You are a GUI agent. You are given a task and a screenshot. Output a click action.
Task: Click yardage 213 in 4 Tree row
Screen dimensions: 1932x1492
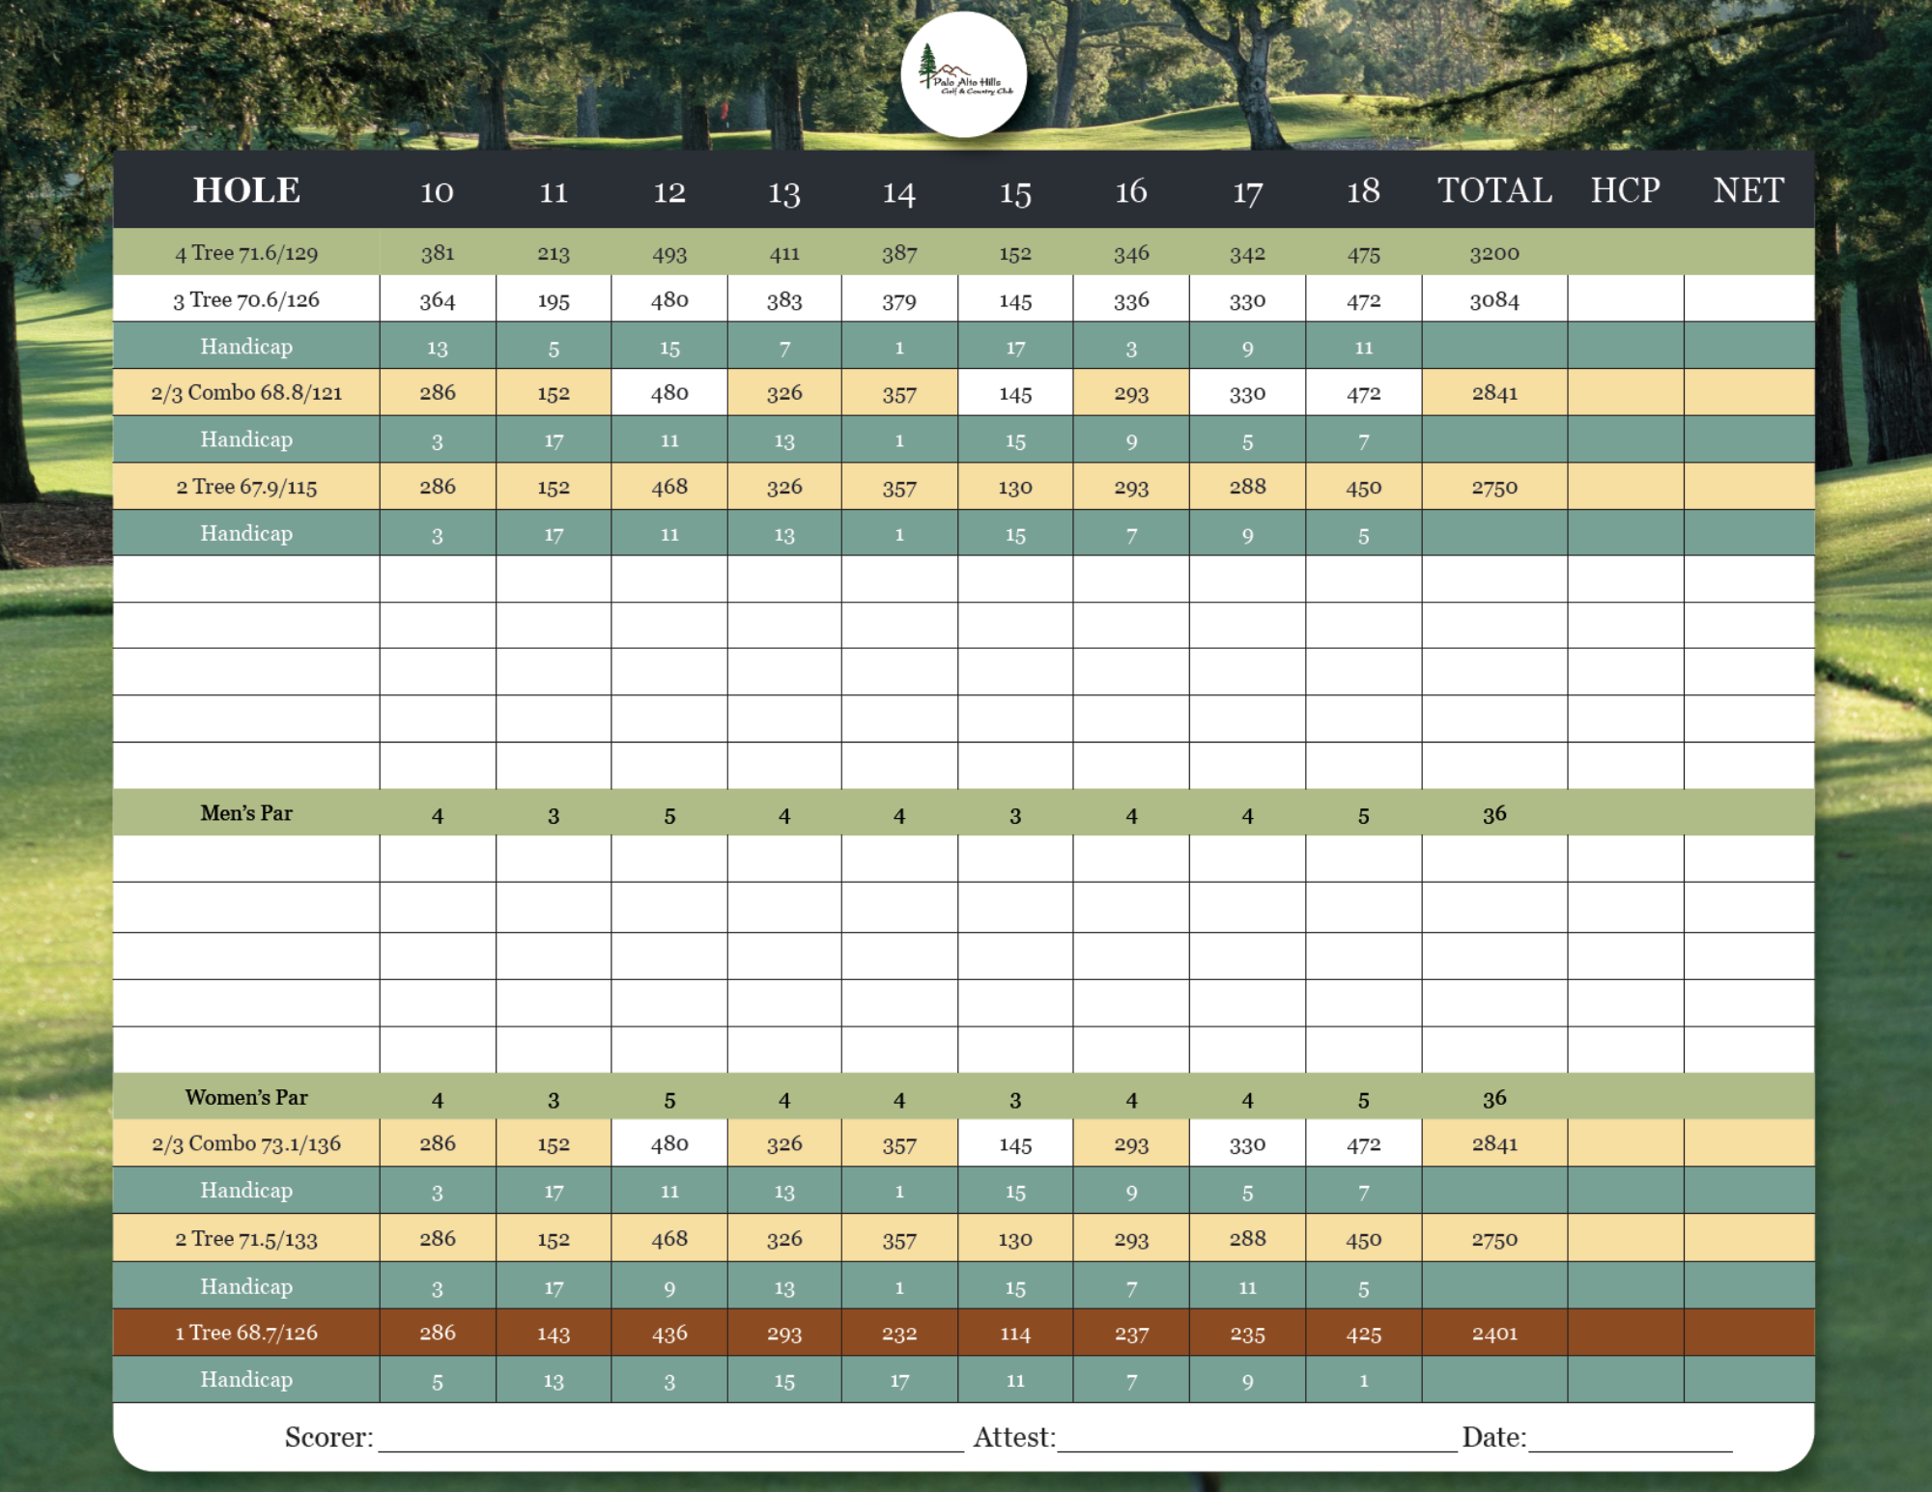click(x=554, y=254)
